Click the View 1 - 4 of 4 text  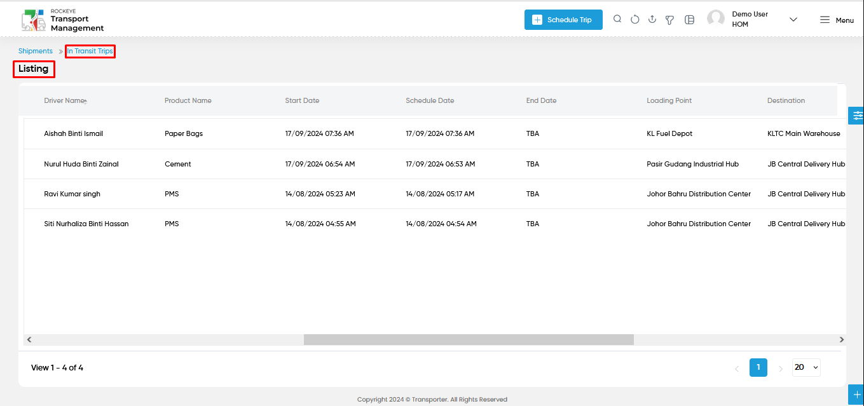click(x=57, y=368)
